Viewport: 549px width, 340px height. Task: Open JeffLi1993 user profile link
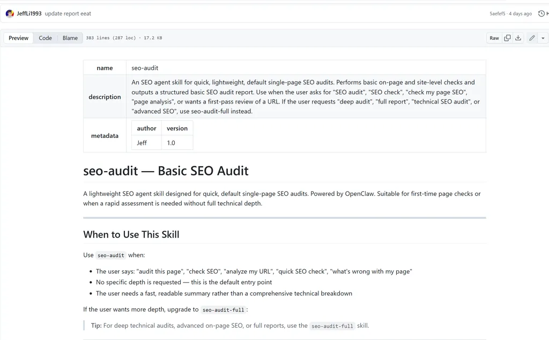29,13
